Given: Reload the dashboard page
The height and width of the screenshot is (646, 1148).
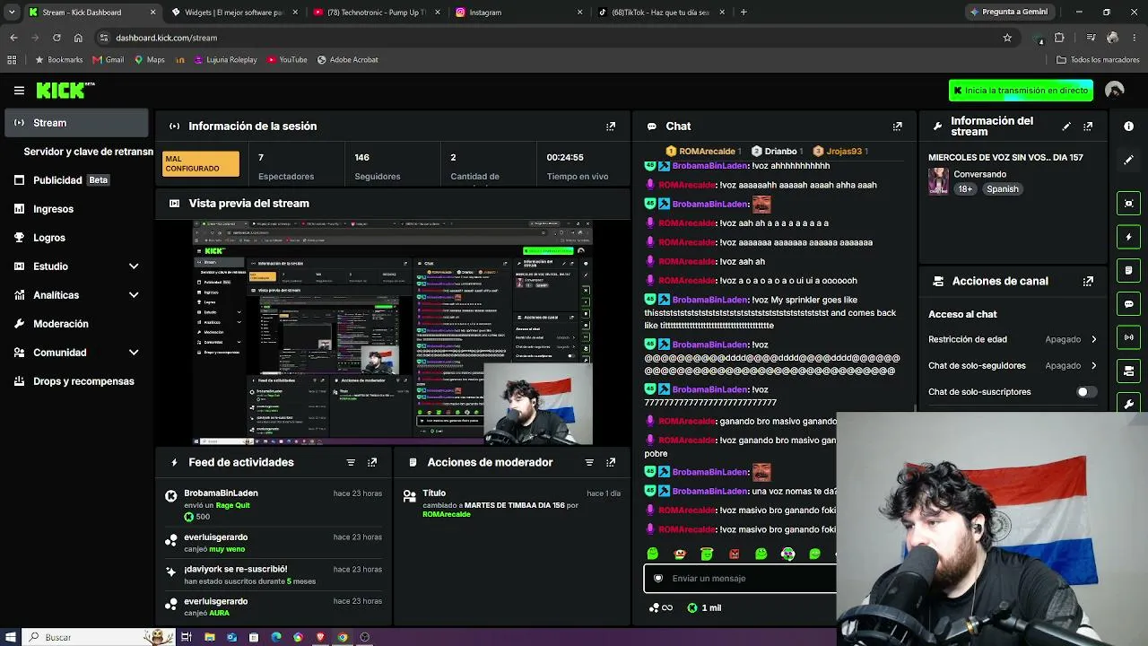Looking at the screenshot, I should (57, 38).
